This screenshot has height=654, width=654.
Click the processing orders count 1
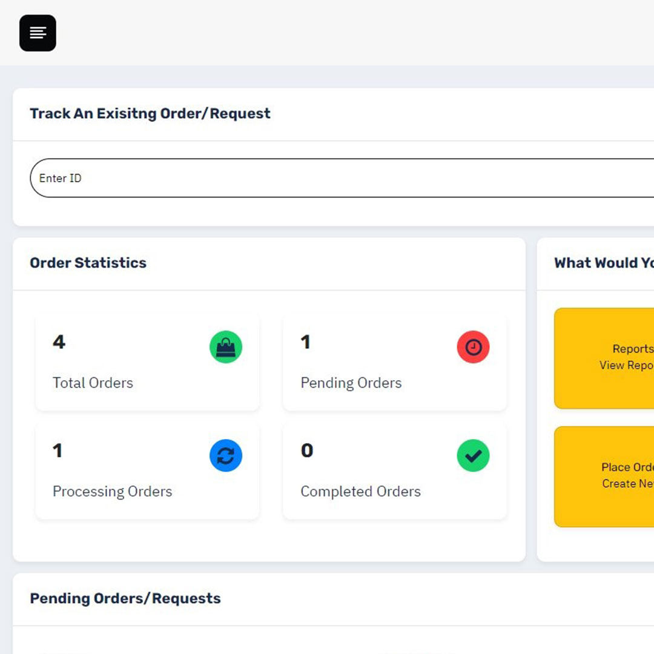58,451
